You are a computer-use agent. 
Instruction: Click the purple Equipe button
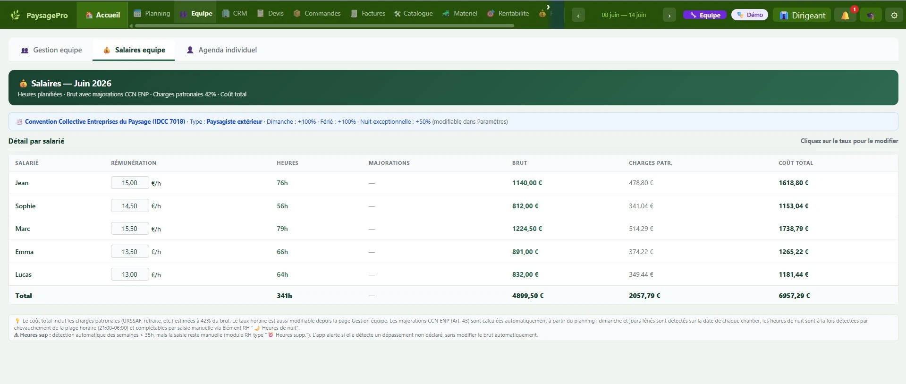(705, 15)
